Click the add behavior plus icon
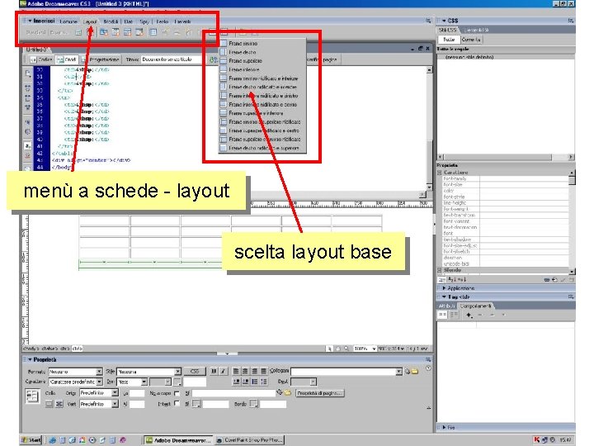The height and width of the screenshot is (446, 594). (469, 315)
